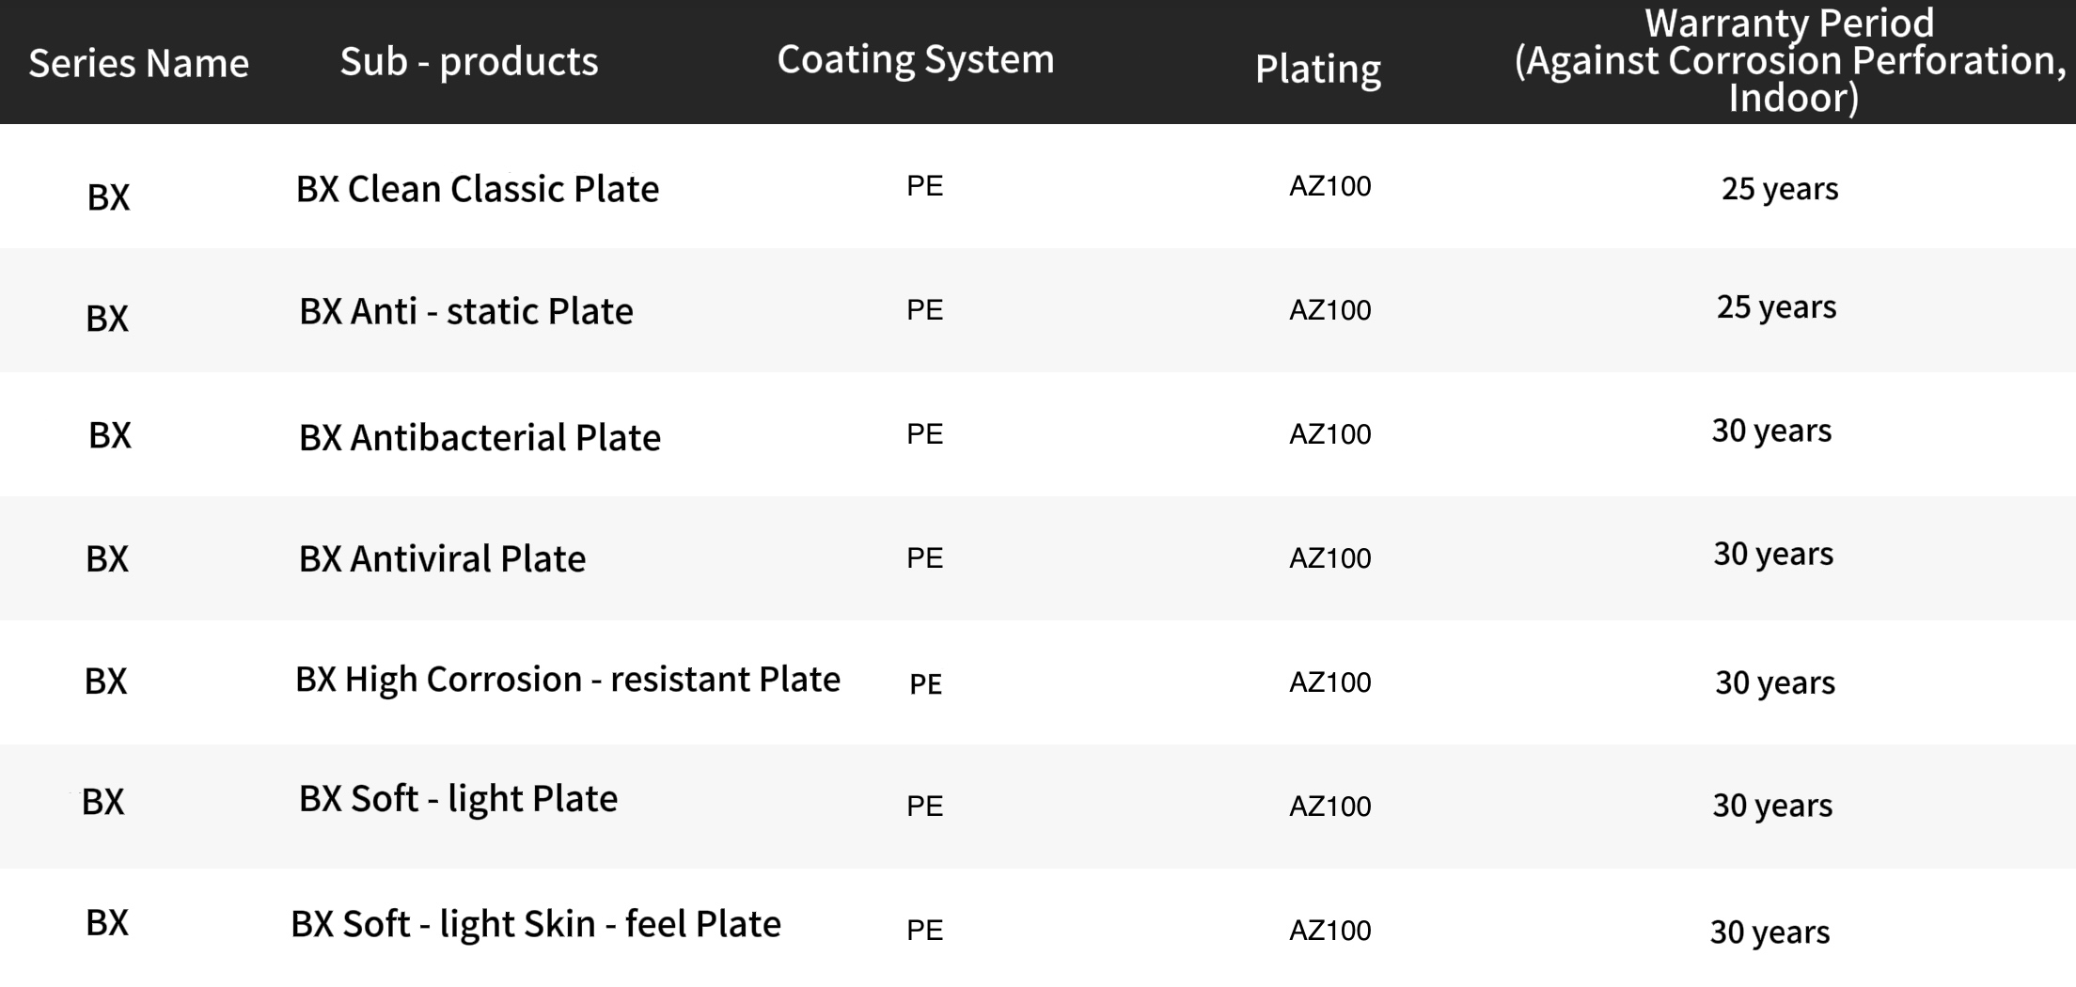The width and height of the screenshot is (2076, 987).
Task: Click PE coating of High Corrosion - resistant Plate
Action: [925, 684]
